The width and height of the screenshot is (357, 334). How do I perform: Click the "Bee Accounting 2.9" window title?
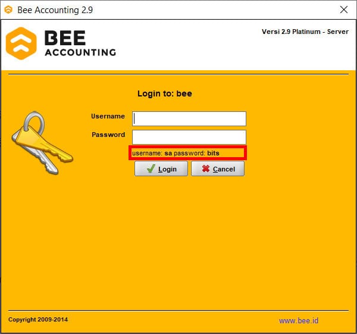pos(55,10)
